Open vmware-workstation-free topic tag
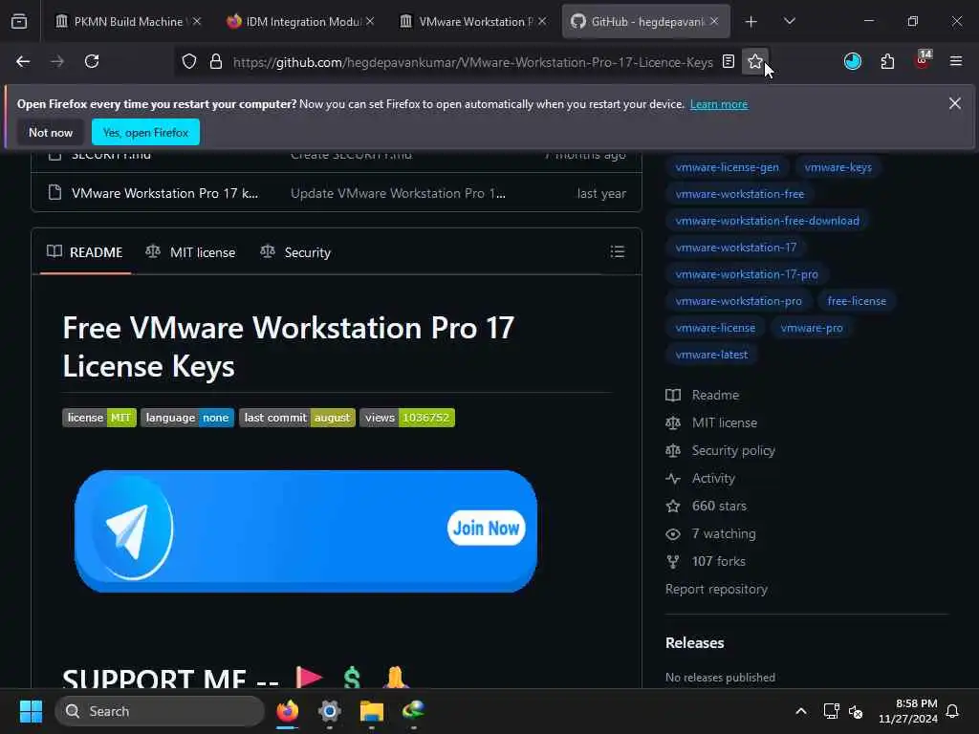979x734 pixels. [x=739, y=194]
